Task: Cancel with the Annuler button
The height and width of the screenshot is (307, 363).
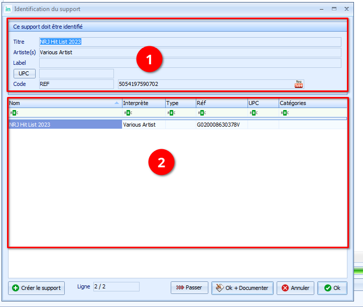Action: (x=295, y=288)
